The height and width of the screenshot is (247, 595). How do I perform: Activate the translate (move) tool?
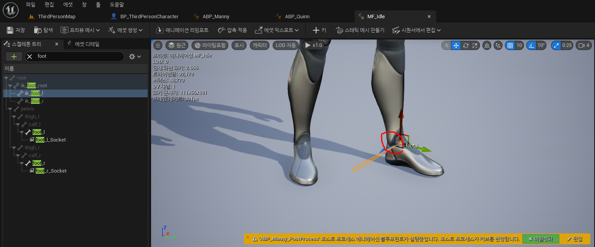tap(456, 45)
